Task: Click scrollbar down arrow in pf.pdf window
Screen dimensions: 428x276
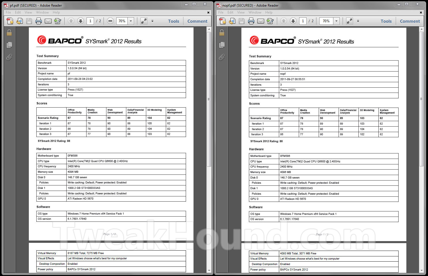Action: pos(209,271)
